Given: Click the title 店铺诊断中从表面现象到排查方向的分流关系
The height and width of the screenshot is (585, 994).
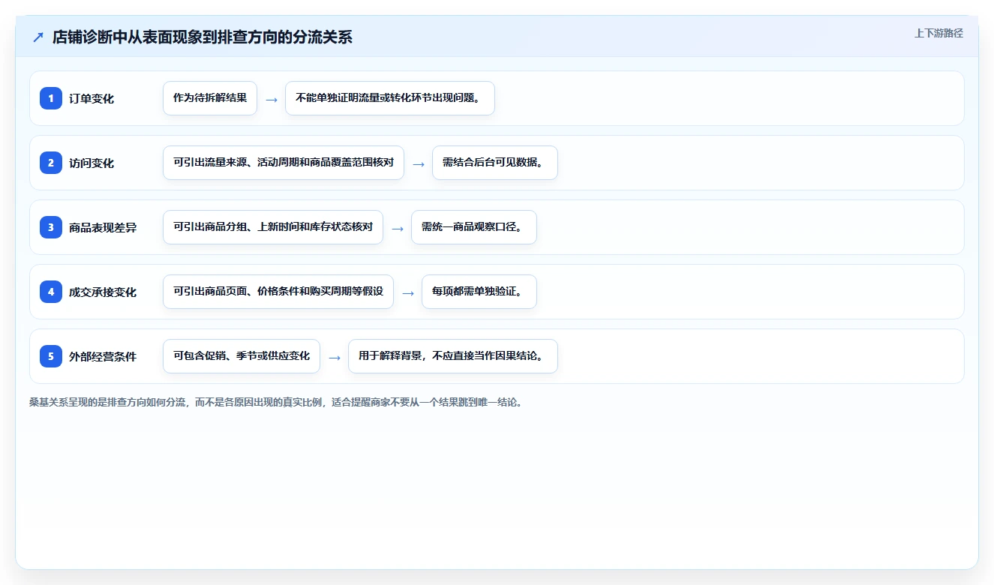Looking at the screenshot, I should click(x=203, y=37).
